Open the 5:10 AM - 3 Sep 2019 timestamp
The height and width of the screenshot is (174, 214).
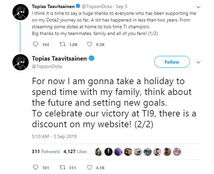54,136
